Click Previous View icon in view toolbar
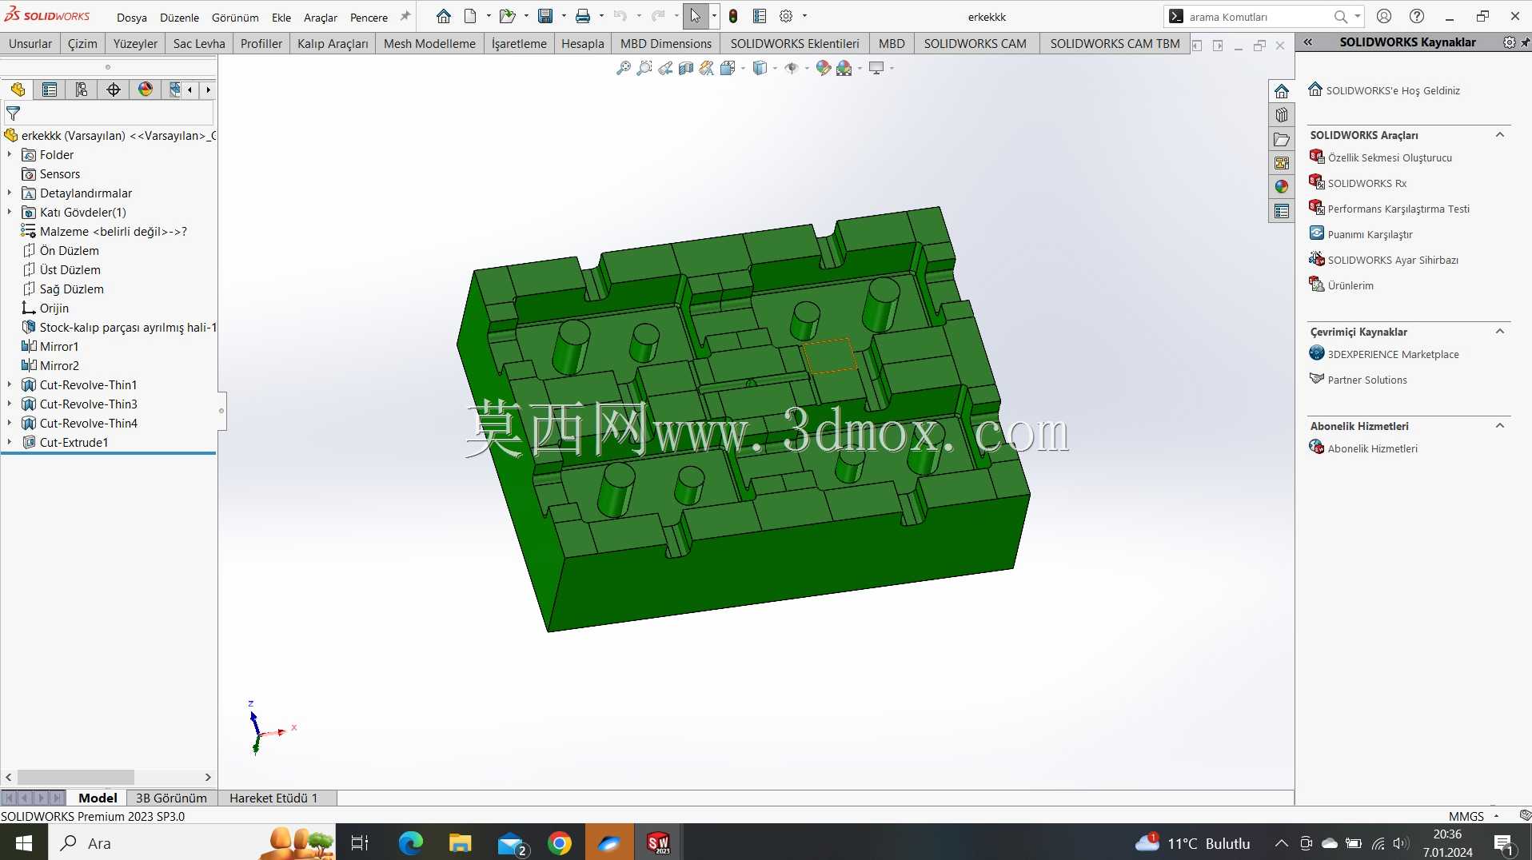This screenshot has width=1532, height=860. click(x=665, y=69)
